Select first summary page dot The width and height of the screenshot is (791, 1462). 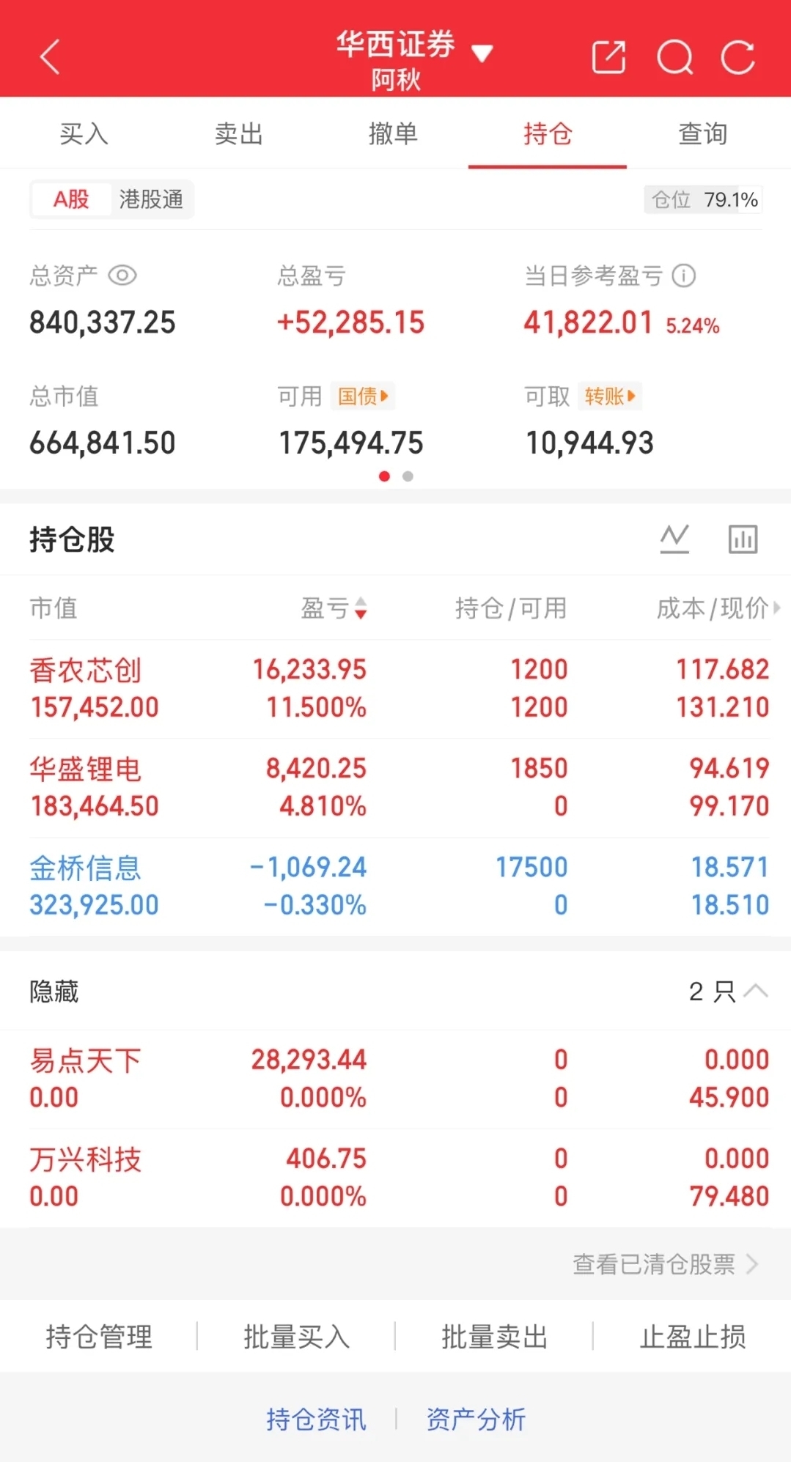coord(384,476)
